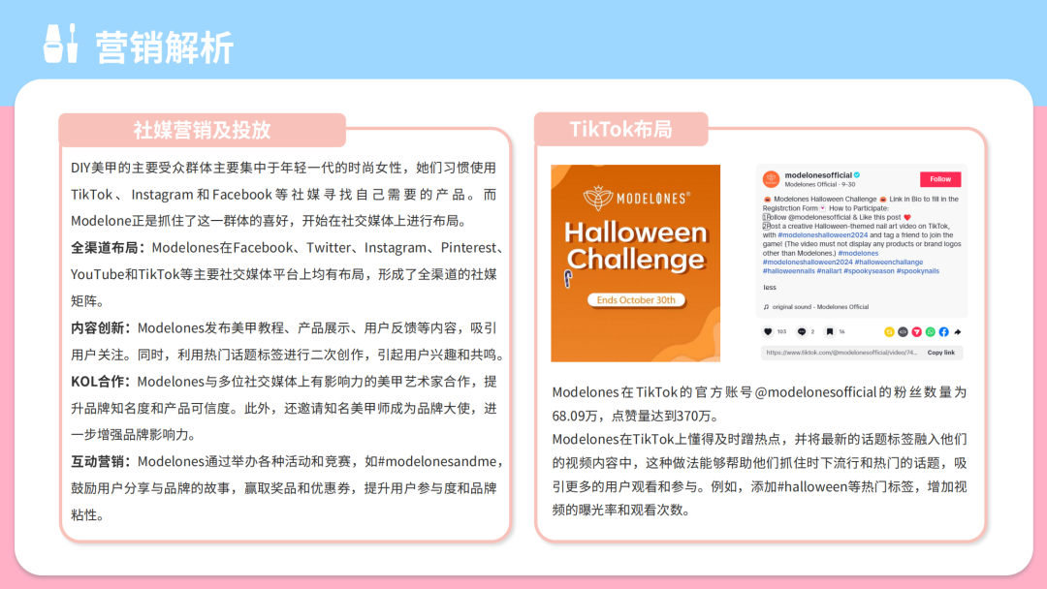Viewport: 1047px width, 589px height.
Task: Click the #spookyseason hashtag
Action: pyautogui.click(x=869, y=271)
